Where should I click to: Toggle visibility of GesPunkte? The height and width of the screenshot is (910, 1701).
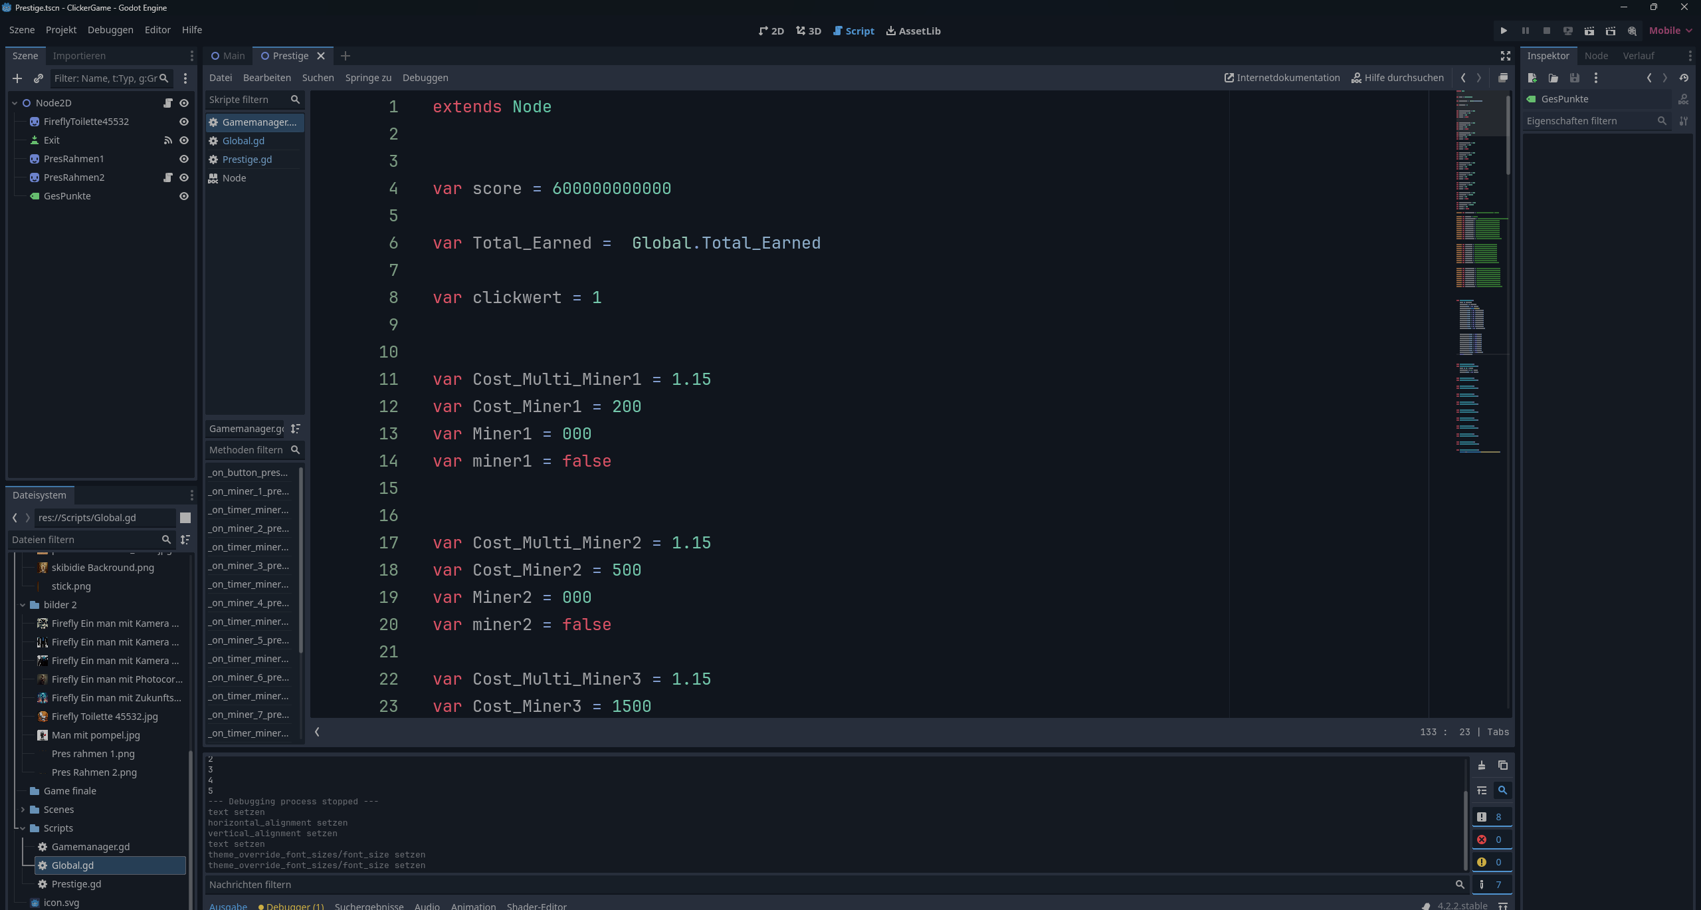pos(184,196)
